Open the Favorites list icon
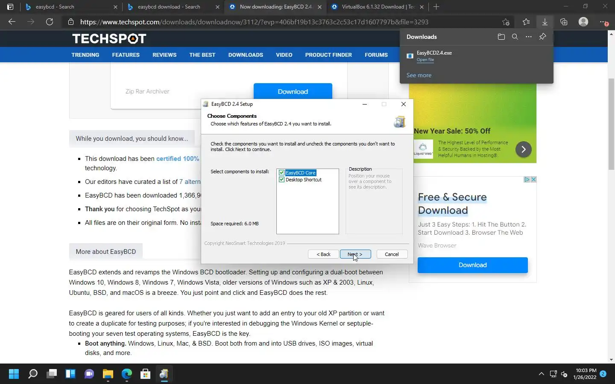The width and height of the screenshot is (615, 384). point(526,22)
